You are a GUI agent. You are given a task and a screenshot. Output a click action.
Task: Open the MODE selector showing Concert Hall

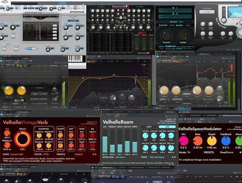pos(16,154)
